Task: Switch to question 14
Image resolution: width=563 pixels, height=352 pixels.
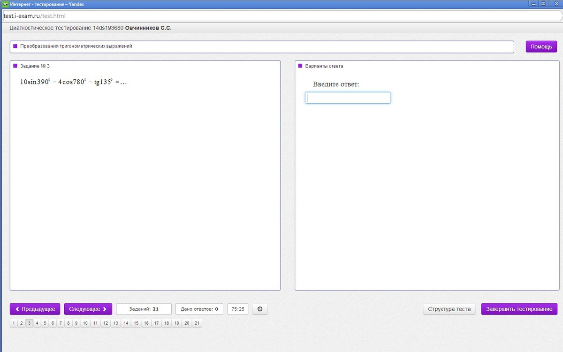Action: click(126, 323)
